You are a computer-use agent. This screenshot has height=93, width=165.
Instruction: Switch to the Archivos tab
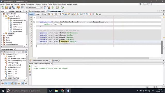[11, 11]
